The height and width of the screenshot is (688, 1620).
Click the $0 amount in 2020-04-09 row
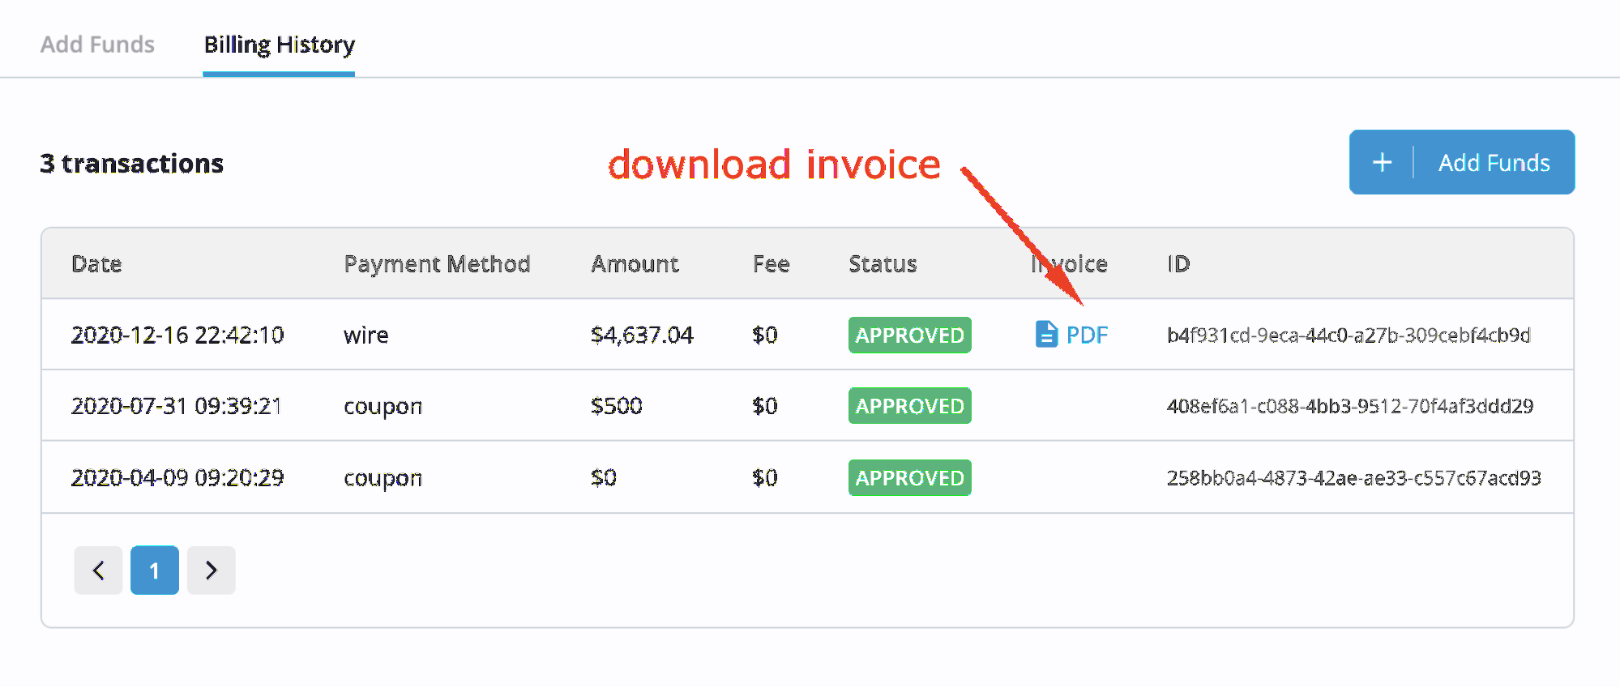tap(604, 477)
